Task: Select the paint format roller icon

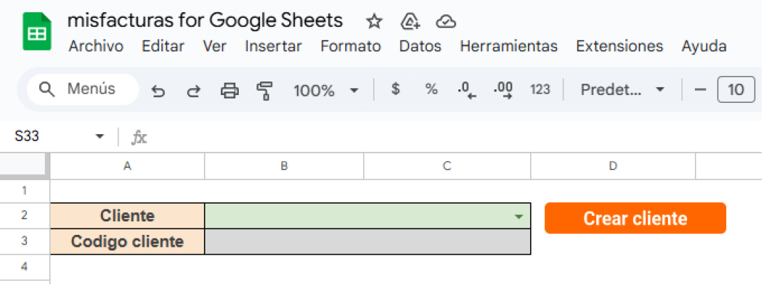Action: click(264, 91)
